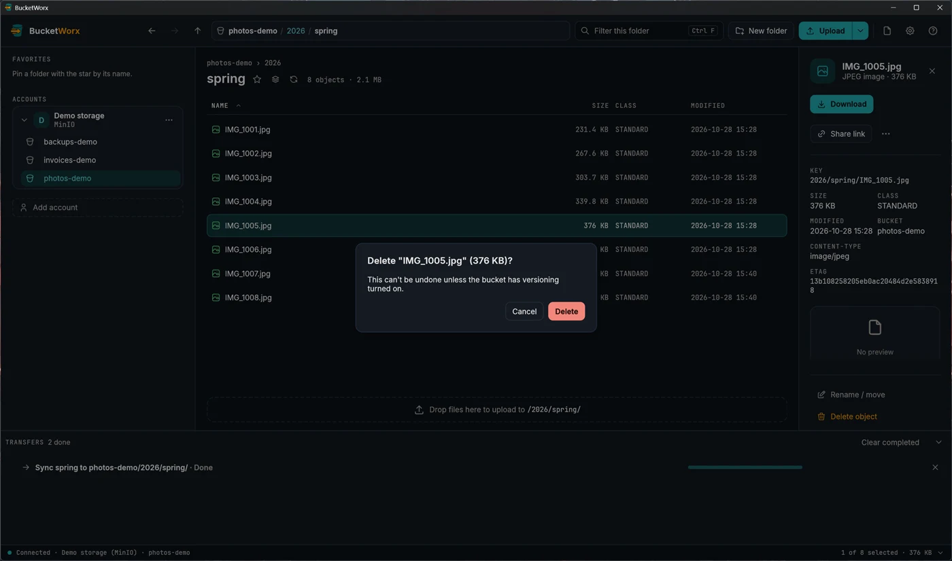Screen dimensions: 952x561
Task: Open Demo storage more options menu
Action: click(x=169, y=120)
